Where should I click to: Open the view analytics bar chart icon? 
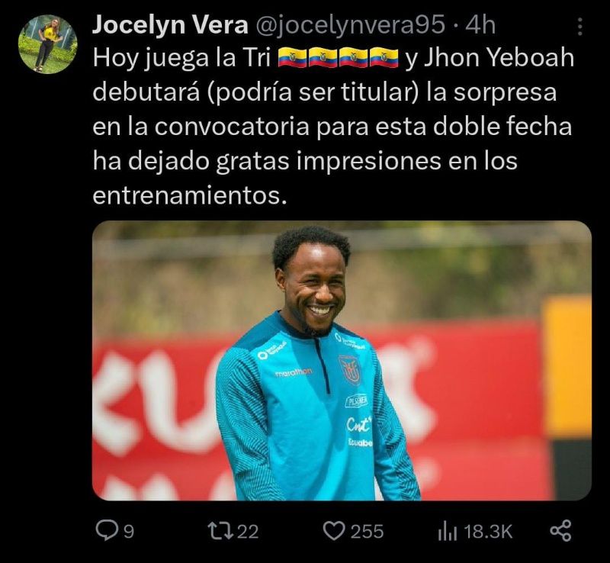[x=448, y=532]
